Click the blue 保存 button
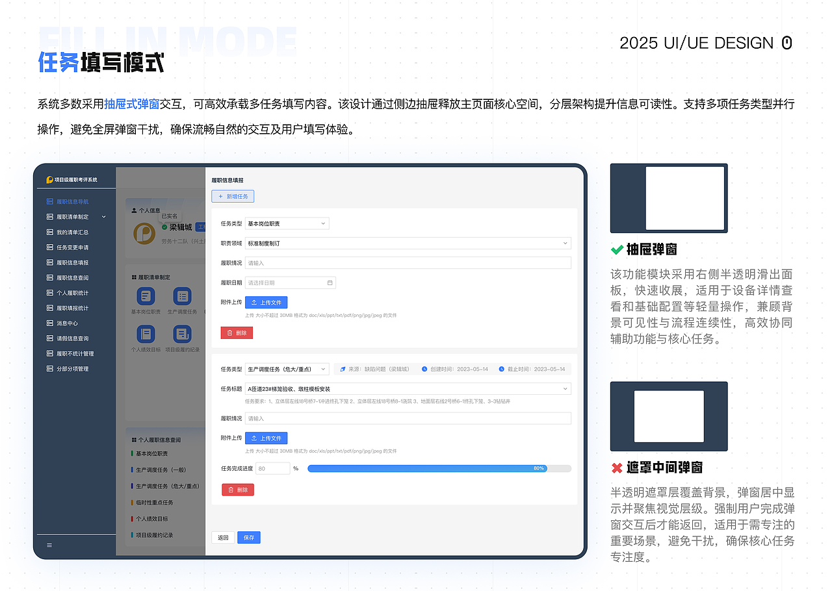 (x=249, y=537)
